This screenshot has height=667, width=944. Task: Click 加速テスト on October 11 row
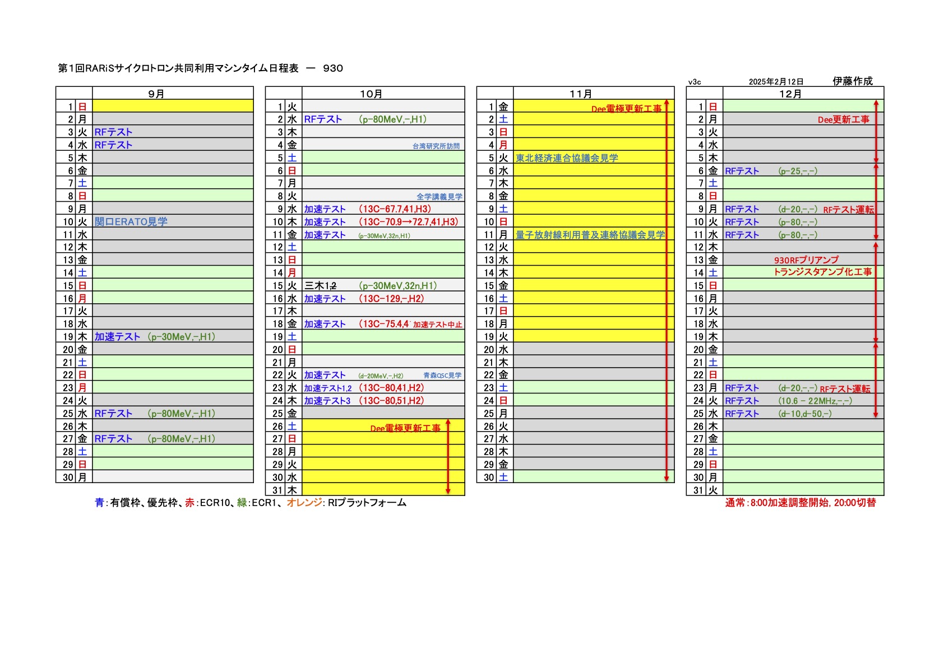(325, 235)
